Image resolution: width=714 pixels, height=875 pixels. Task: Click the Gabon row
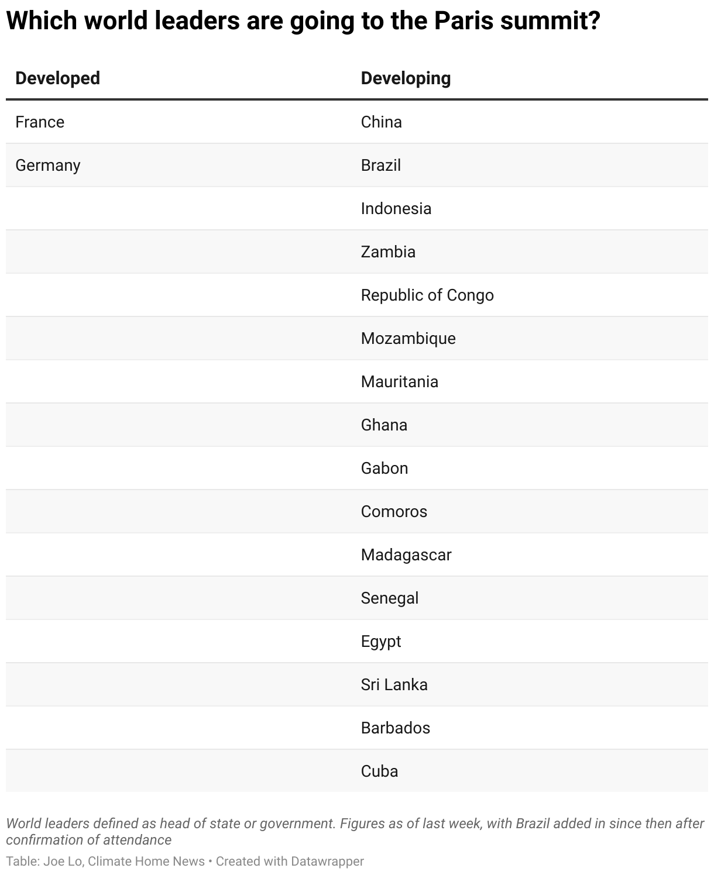[x=385, y=468]
